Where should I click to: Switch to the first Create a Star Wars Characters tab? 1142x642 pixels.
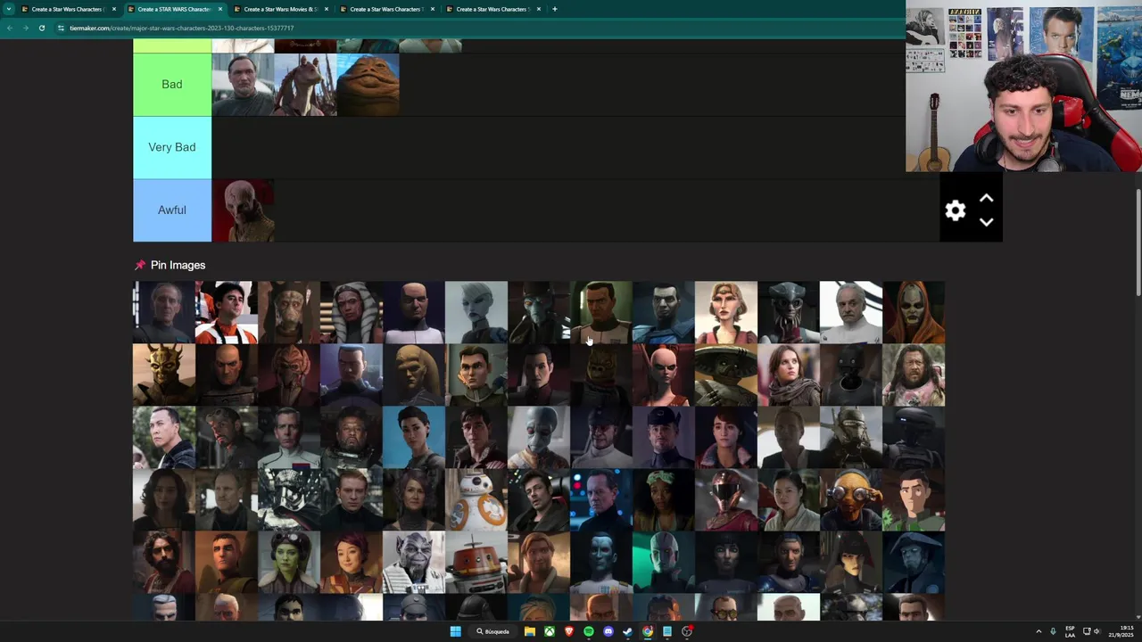[x=69, y=9]
